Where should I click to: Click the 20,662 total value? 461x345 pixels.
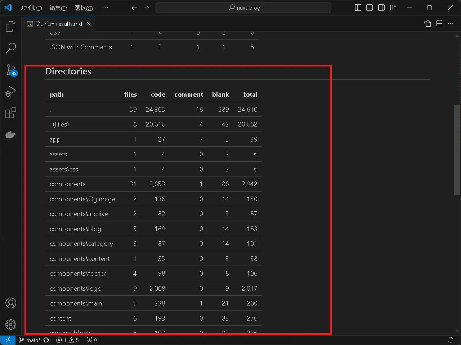coord(247,124)
